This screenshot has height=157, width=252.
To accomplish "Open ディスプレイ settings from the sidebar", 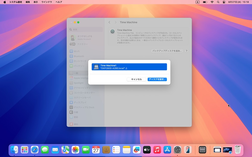I will 79,102.
